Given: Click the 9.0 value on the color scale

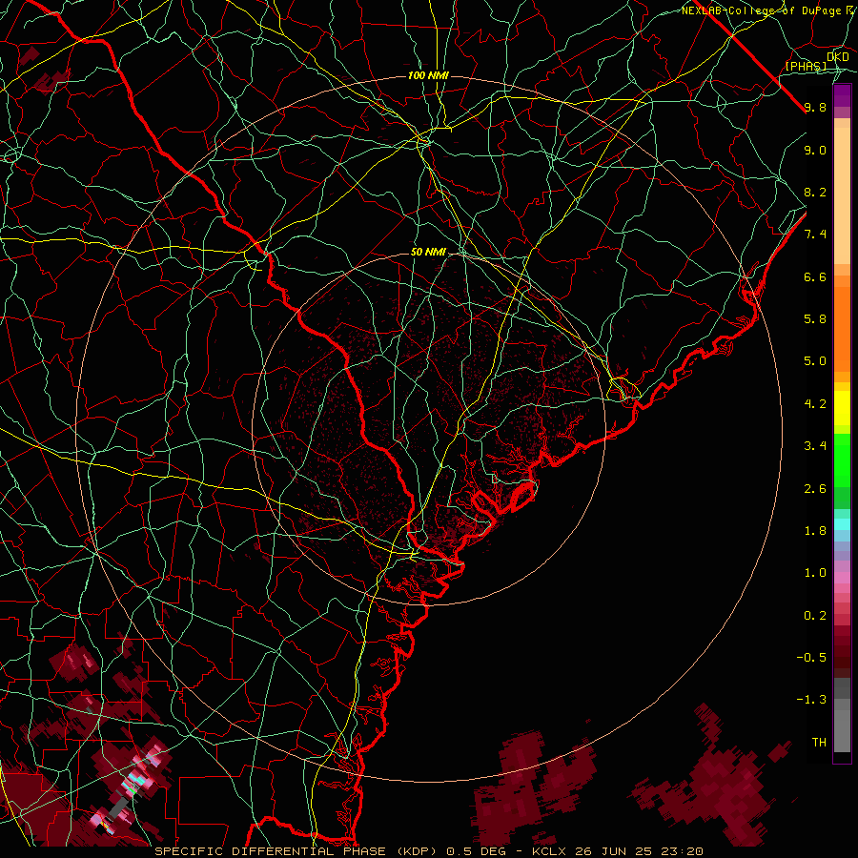Looking at the screenshot, I should tap(815, 150).
